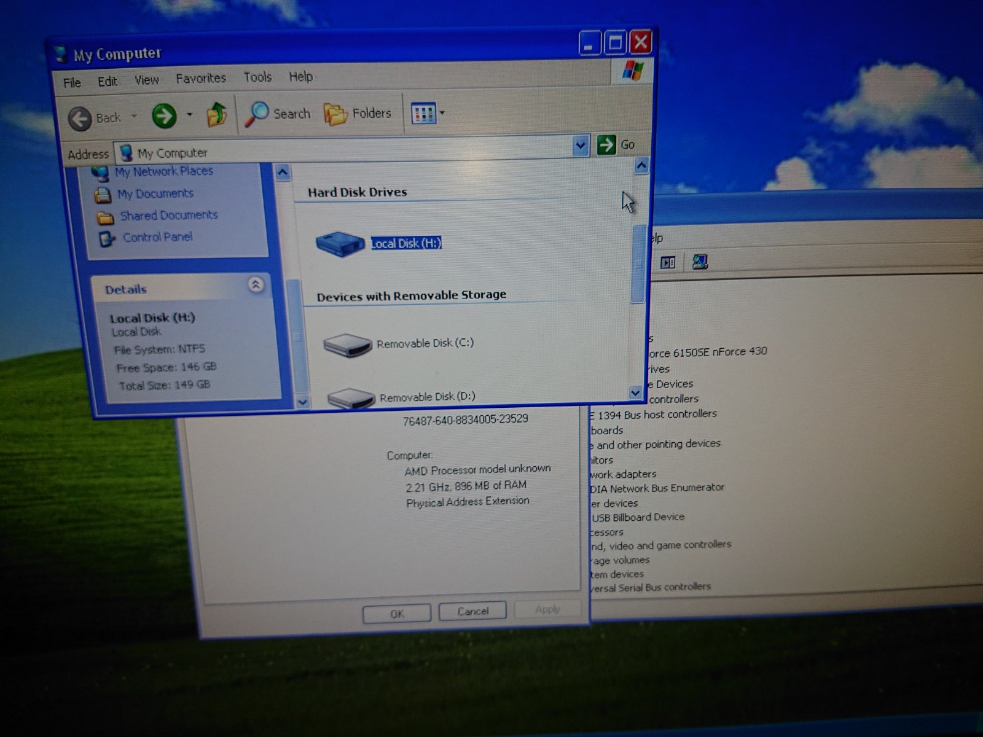Open the Help menu in My Computer

(x=301, y=76)
